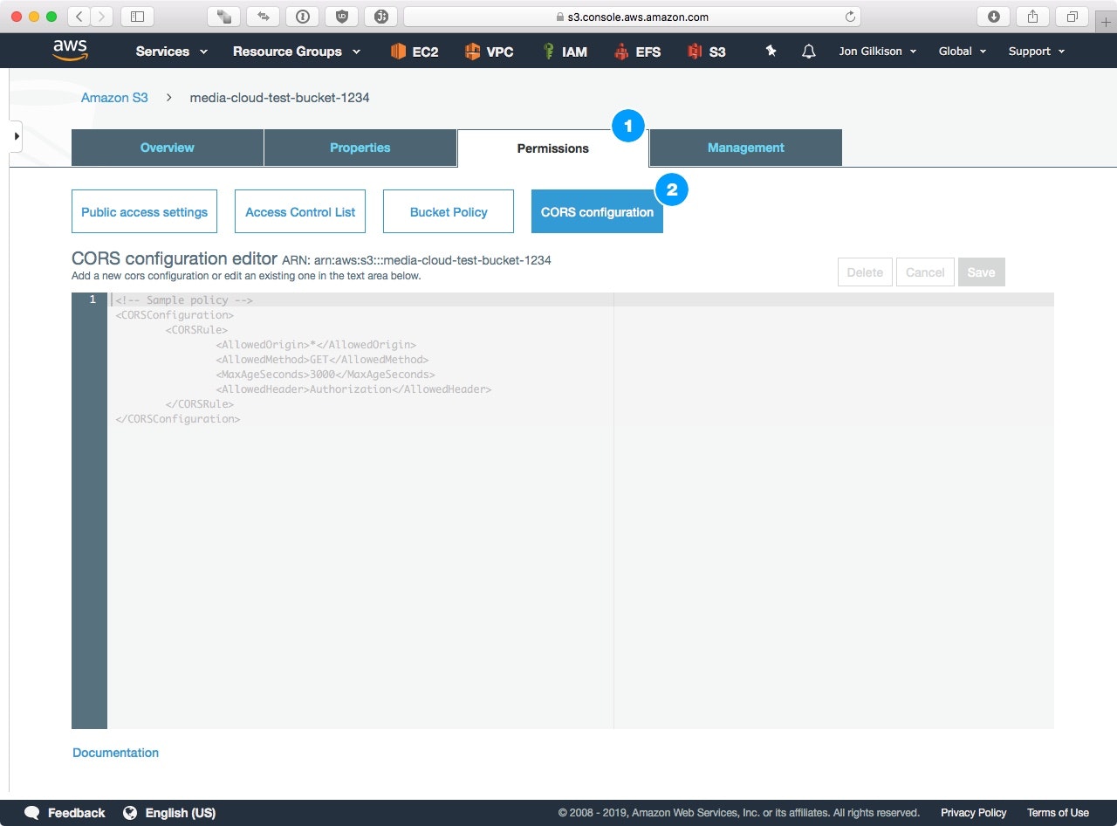Open Jon Gilkison account menu
Screen dimensions: 1117x826
tap(878, 52)
